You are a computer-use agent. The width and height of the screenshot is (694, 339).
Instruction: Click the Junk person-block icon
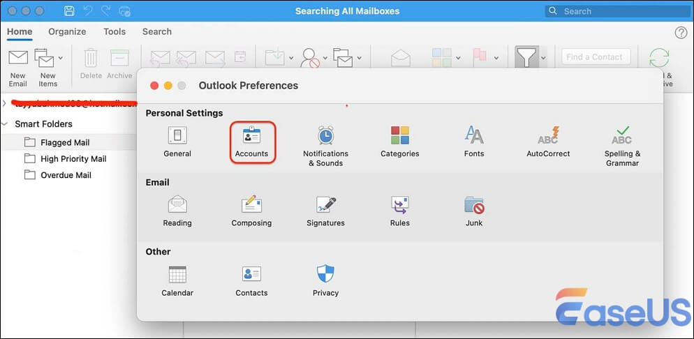pos(310,57)
